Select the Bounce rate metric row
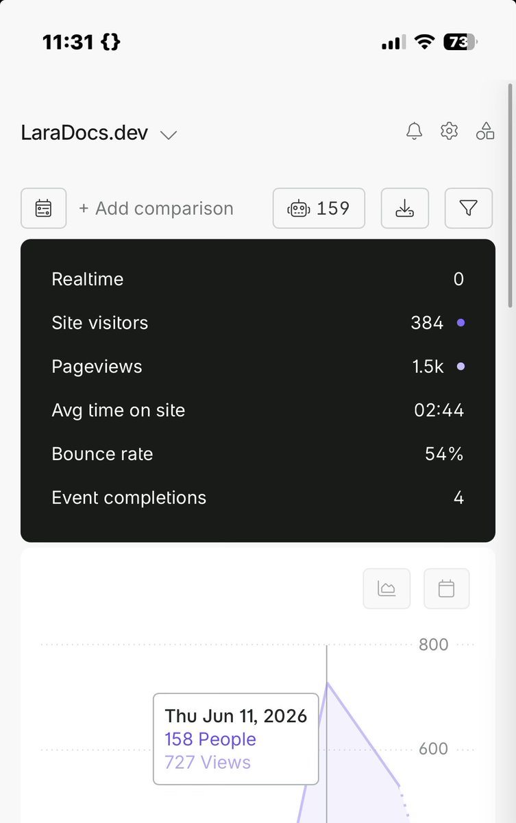 click(258, 454)
